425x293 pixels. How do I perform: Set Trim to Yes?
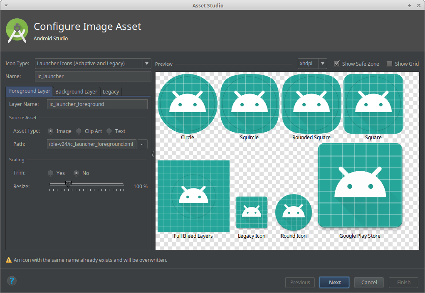(x=51, y=173)
